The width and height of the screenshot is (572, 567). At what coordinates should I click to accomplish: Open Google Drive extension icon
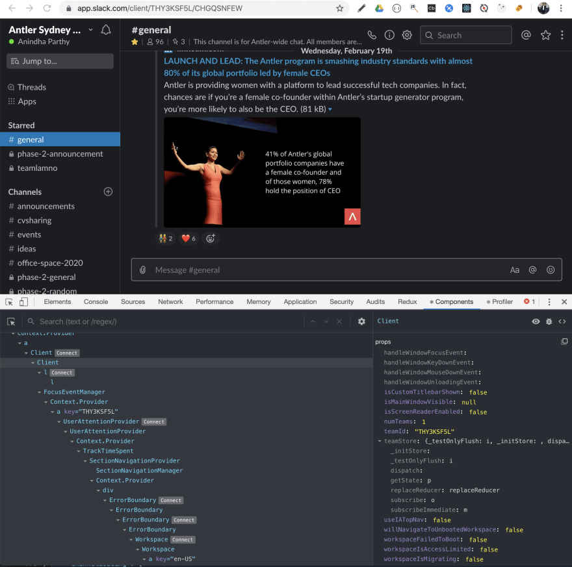point(379,8)
